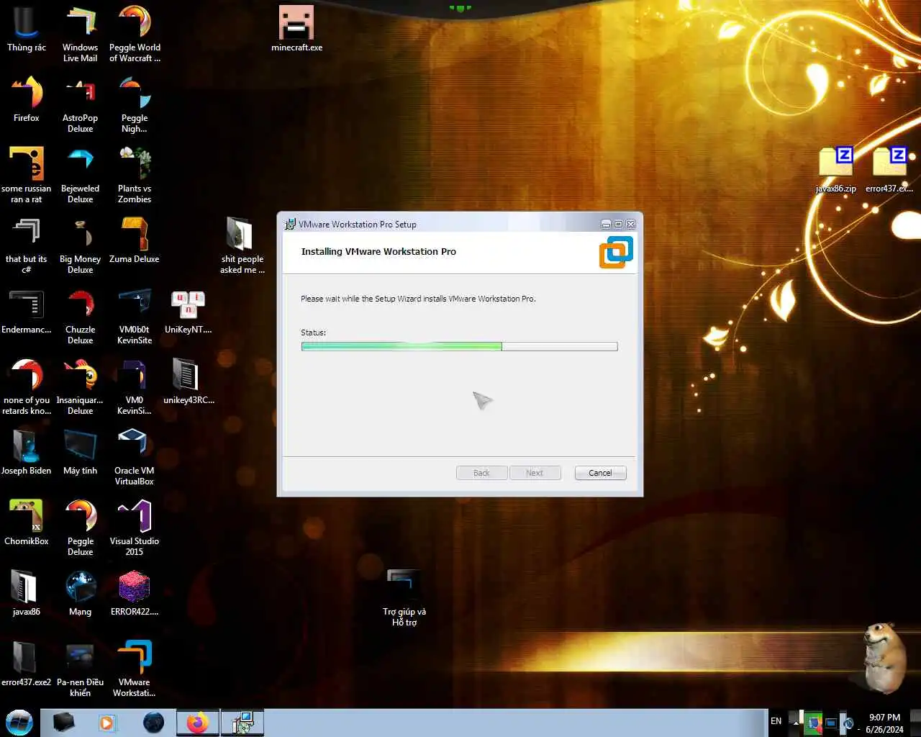Open Mạng network icon
This screenshot has width=921, height=737.
point(80,593)
